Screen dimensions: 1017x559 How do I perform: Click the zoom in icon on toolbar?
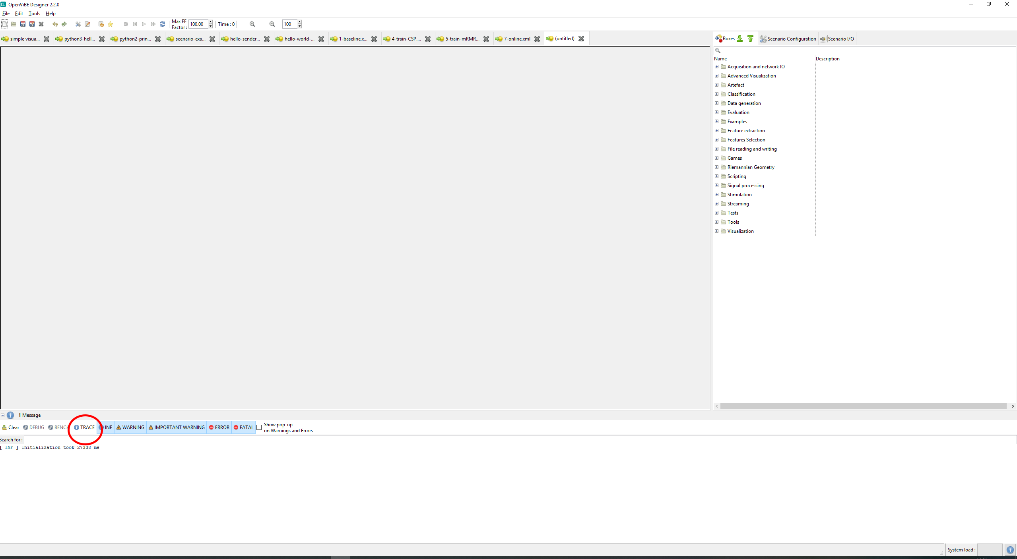(x=252, y=24)
